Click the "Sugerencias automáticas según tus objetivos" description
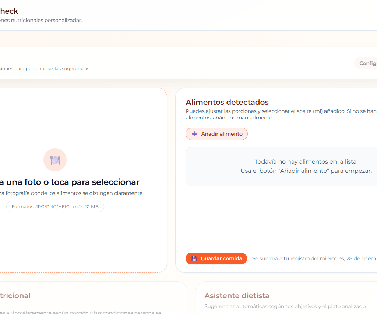 point(285,306)
